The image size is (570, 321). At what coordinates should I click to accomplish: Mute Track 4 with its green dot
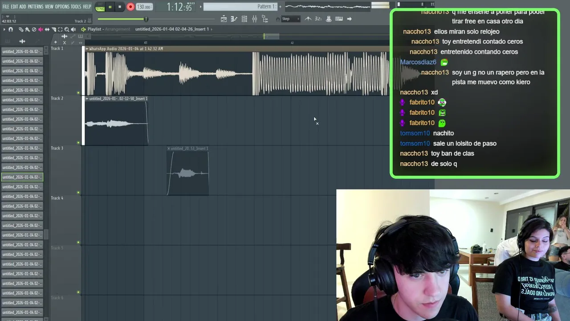coord(78,243)
